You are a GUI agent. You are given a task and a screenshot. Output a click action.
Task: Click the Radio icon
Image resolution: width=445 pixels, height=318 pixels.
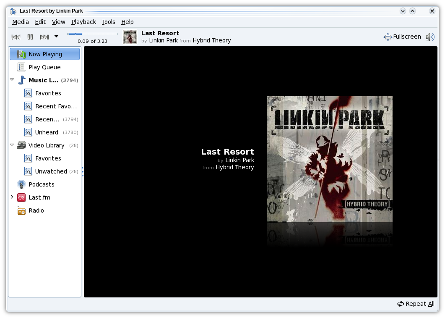[x=21, y=210]
